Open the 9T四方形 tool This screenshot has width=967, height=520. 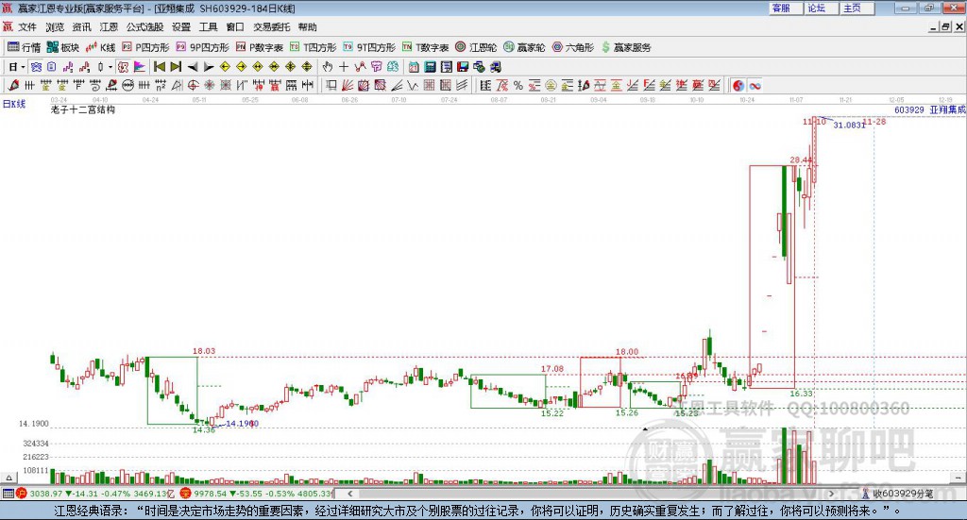pos(369,47)
